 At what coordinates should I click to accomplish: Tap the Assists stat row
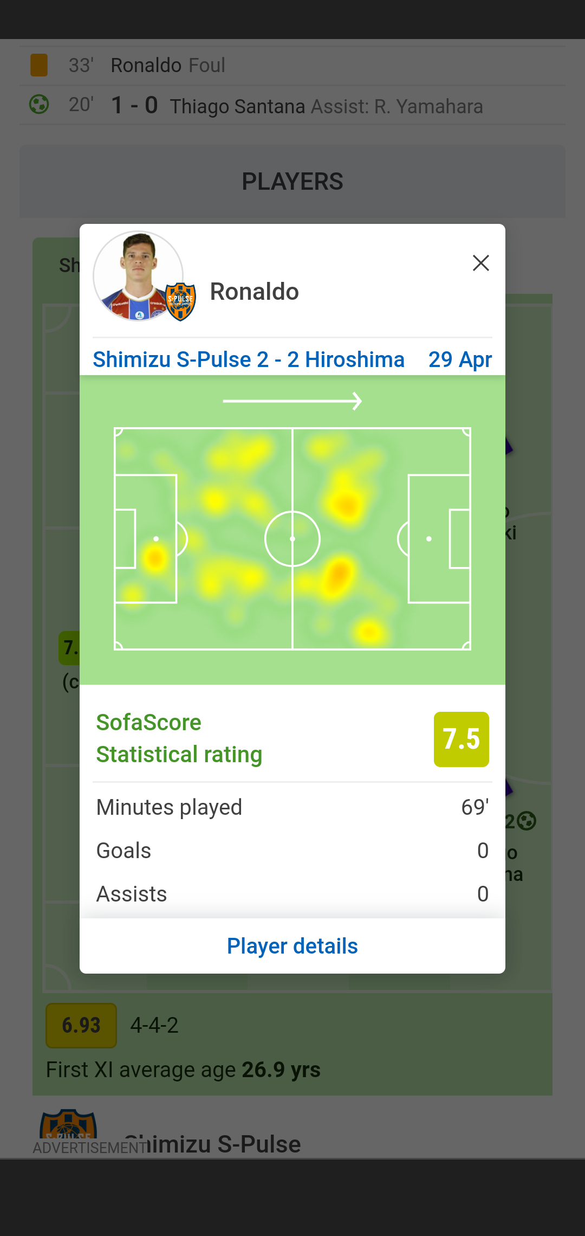tap(292, 894)
